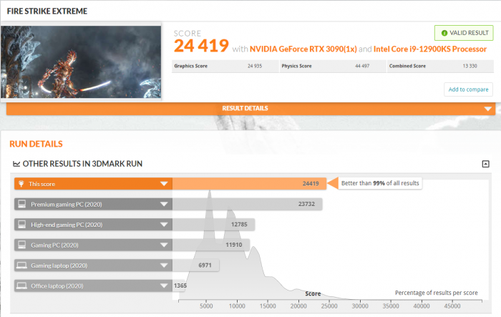Click the chart icon beside Other Results heading
The image size is (501, 317).
[16, 164]
